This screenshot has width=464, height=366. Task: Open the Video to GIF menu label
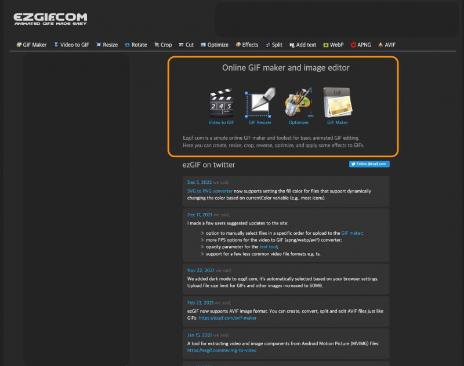click(75, 45)
